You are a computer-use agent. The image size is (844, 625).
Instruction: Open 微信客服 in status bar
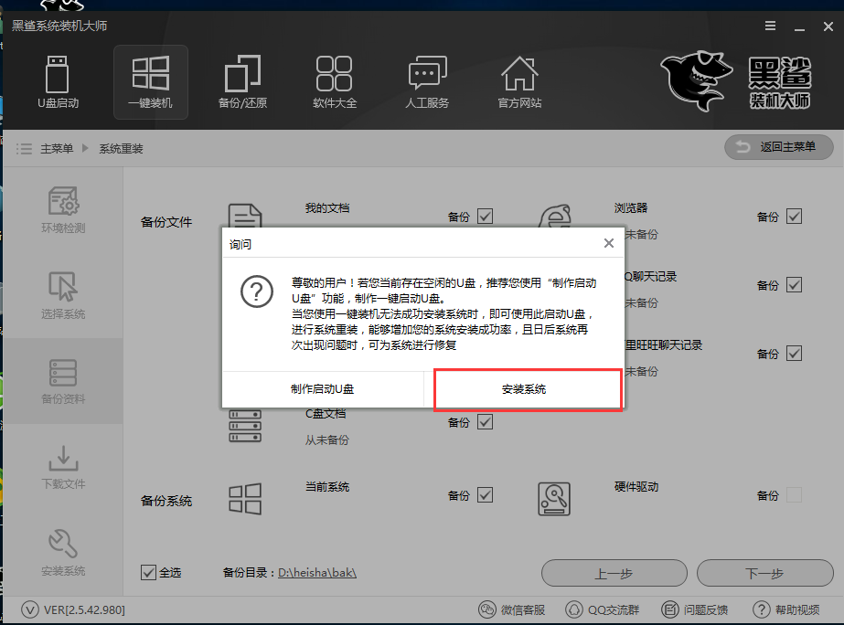(x=512, y=610)
